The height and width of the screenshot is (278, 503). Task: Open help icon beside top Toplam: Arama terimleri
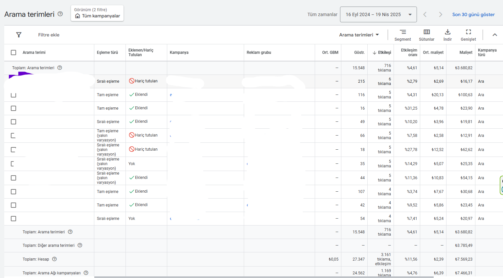tap(60, 68)
